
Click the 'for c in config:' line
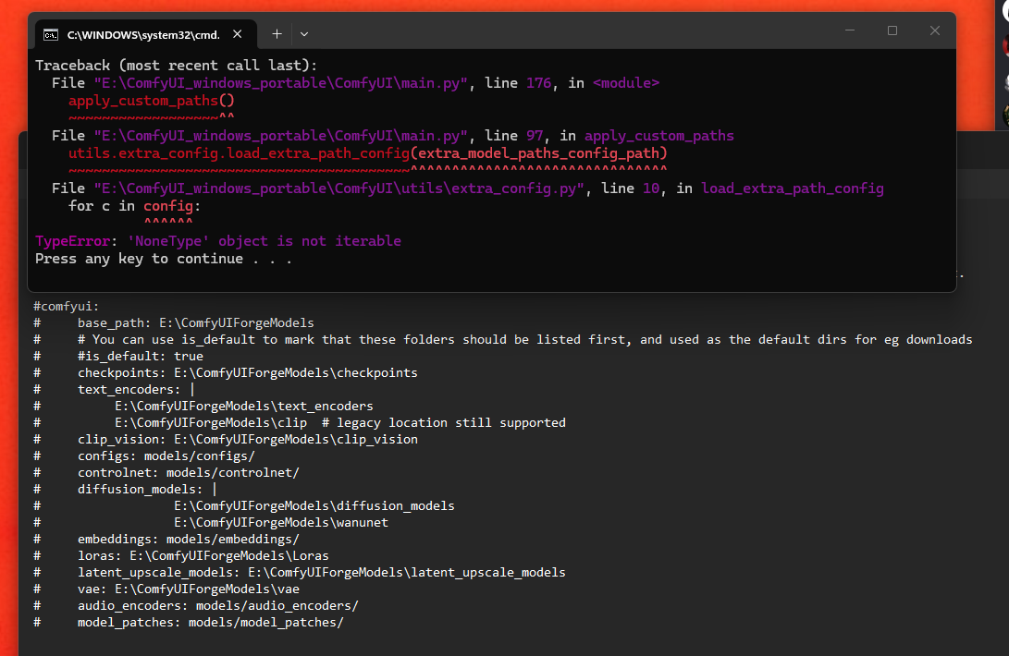point(134,206)
